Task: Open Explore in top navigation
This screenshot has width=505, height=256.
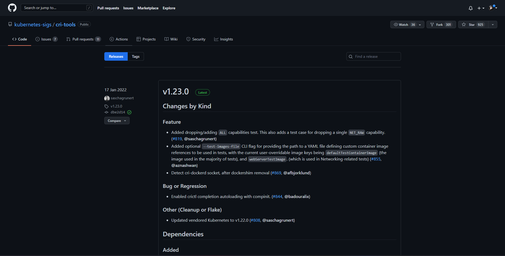Action: pyautogui.click(x=169, y=8)
